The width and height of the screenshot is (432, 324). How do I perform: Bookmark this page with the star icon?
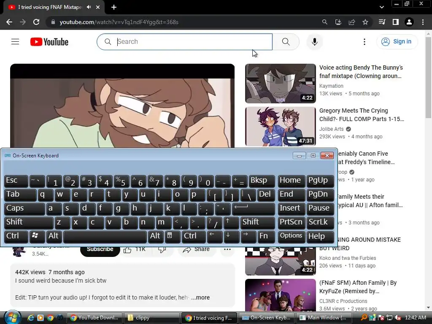coord(365,22)
